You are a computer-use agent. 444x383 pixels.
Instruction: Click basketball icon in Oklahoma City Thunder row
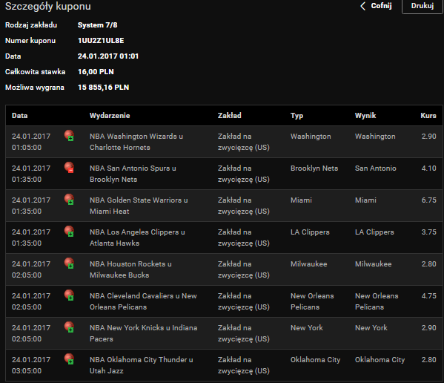69,359
